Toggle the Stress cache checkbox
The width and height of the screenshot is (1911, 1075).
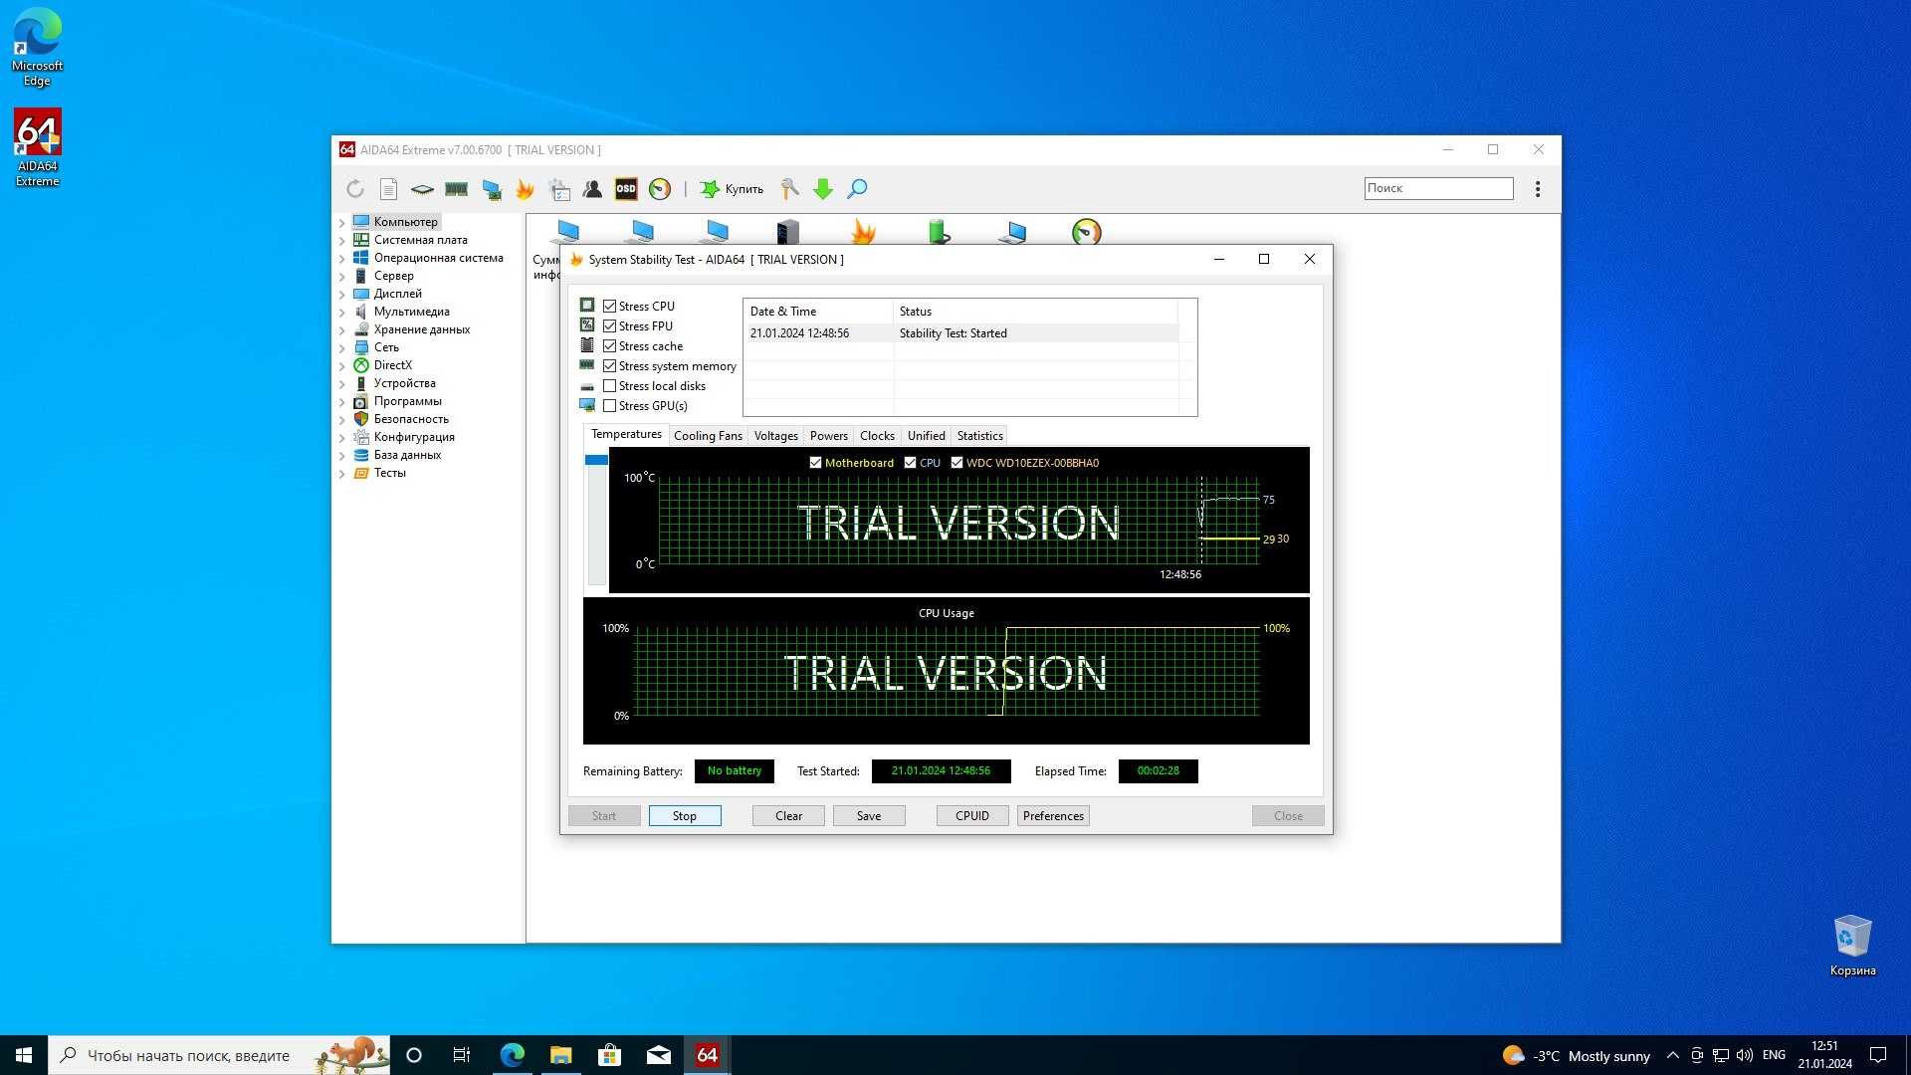coord(610,346)
